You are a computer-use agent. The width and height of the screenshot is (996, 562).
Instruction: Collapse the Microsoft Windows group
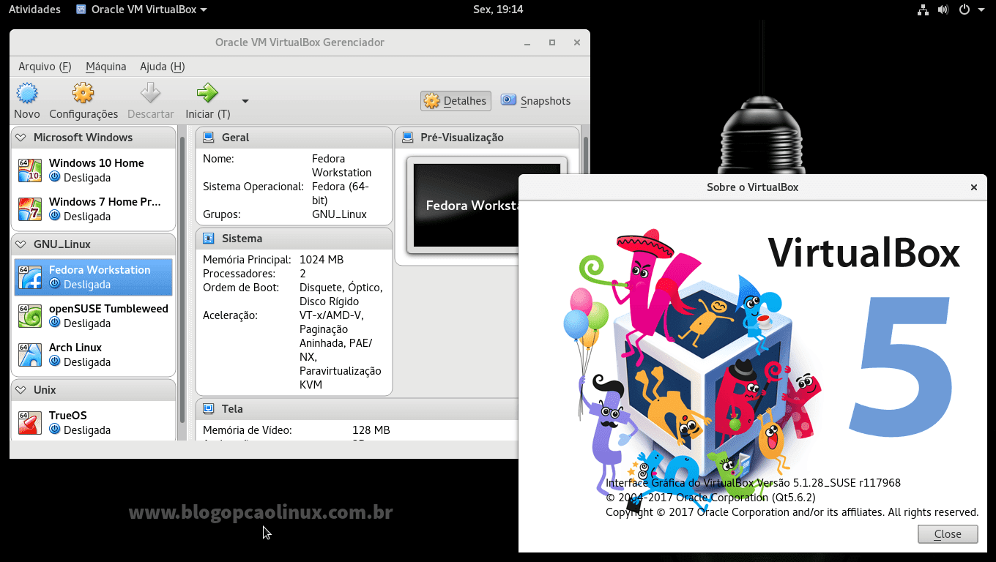point(21,138)
